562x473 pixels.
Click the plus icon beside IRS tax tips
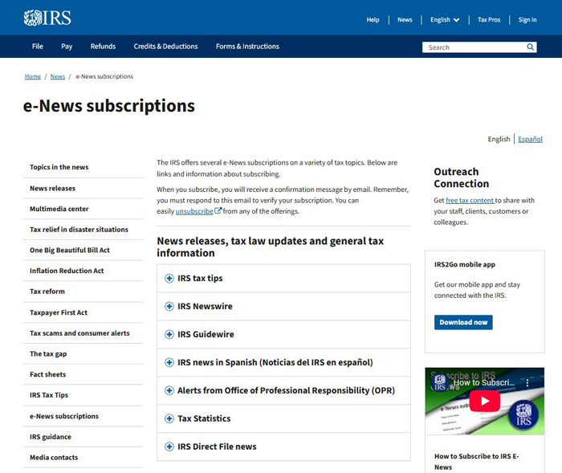click(x=169, y=279)
